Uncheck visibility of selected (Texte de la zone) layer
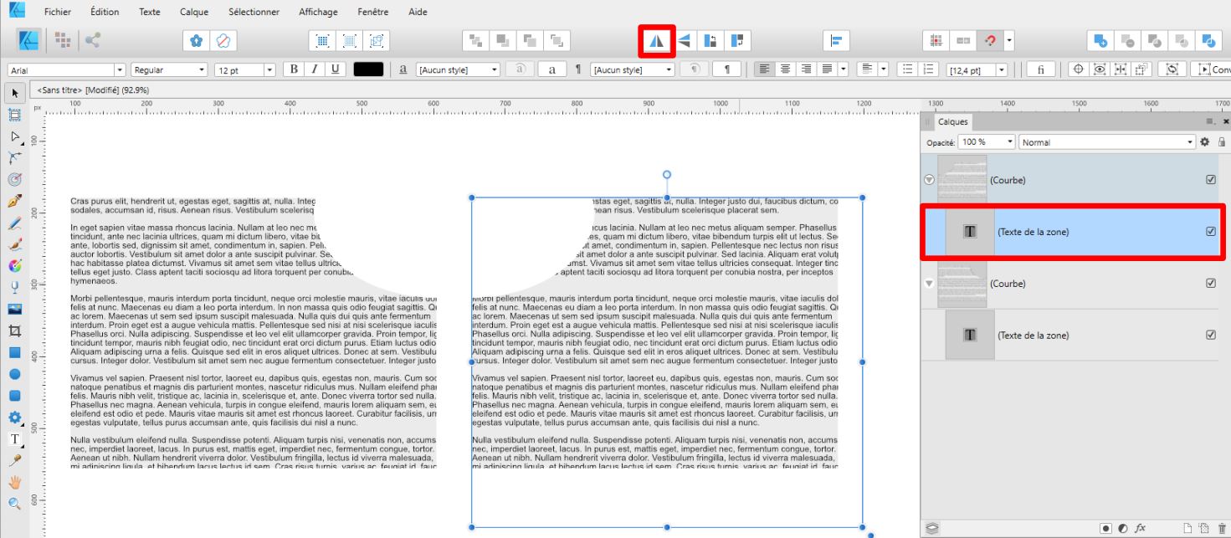1231x538 pixels. [x=1210, y=231]
